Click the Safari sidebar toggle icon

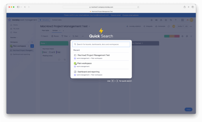tap(18, 7)
